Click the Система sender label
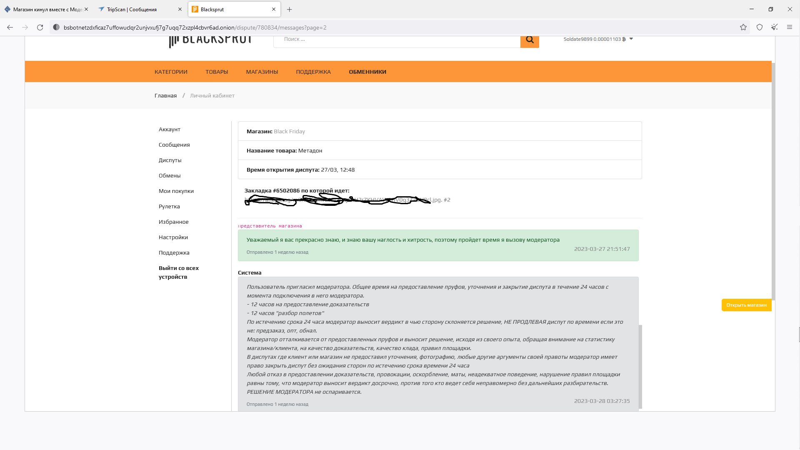Screen dimensions: 800x450 coord(250,272)
